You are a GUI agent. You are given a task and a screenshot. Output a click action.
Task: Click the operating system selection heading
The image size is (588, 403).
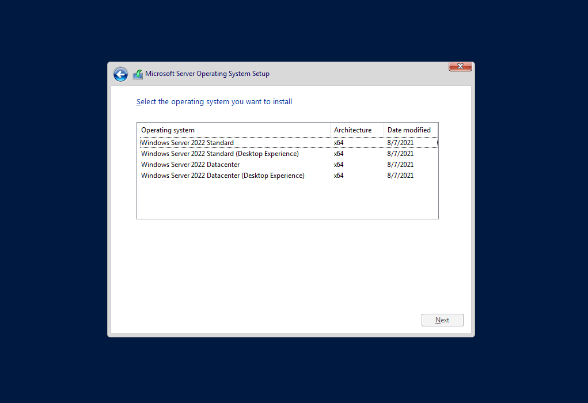[214, 101]
